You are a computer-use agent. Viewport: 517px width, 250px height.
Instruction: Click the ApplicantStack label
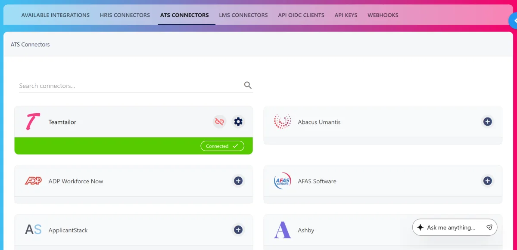click(x=68, y=230)
